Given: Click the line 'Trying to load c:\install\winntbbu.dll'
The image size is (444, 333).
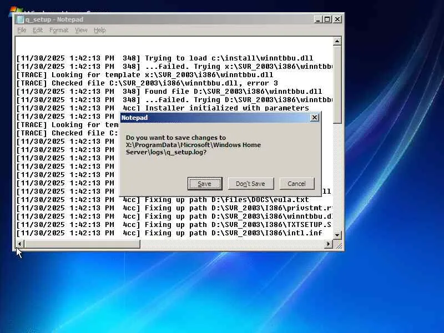Looking at the screenshot, I should 165,58.
